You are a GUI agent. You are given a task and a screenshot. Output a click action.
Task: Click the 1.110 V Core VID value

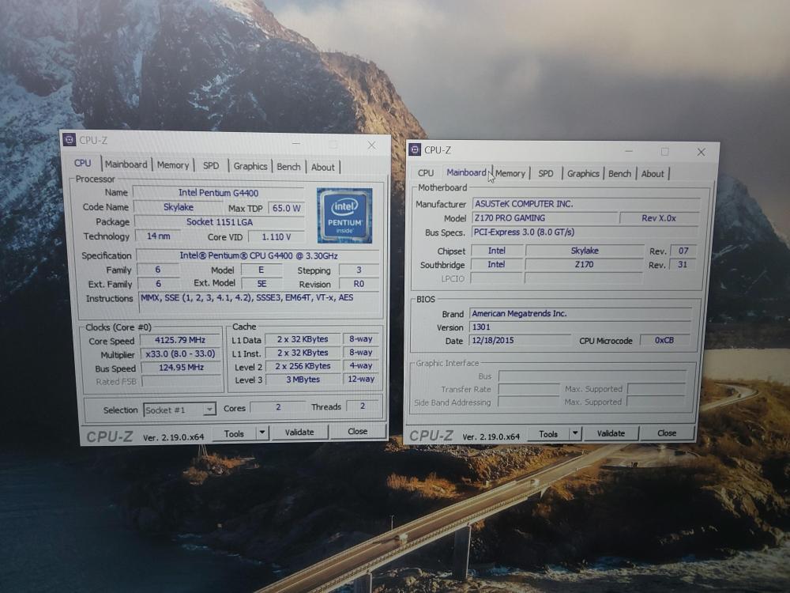click(276, 236)
